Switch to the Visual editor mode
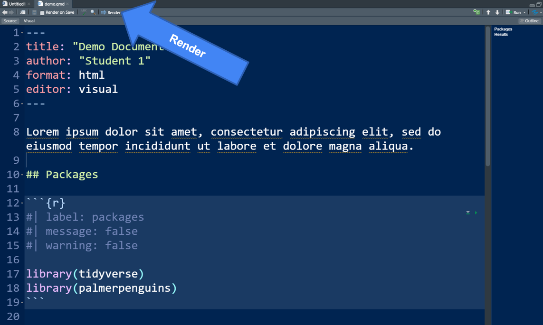Viewport: 543px width, 325px height. pos(29,21)
